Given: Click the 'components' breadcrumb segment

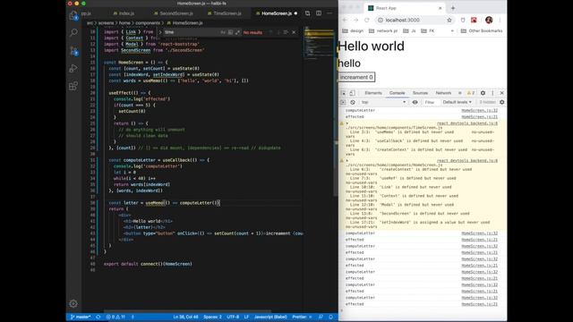Looking at the screenshot, I should pos(148,23).
